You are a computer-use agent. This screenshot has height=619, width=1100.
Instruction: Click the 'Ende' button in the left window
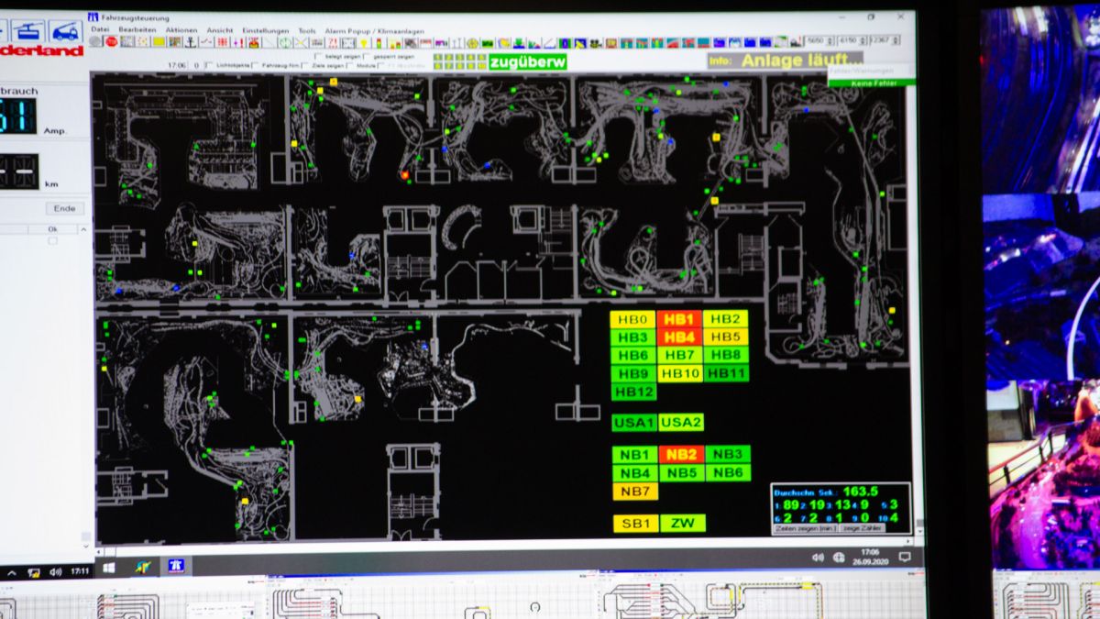pyautogui.click(x=64, y=208)
